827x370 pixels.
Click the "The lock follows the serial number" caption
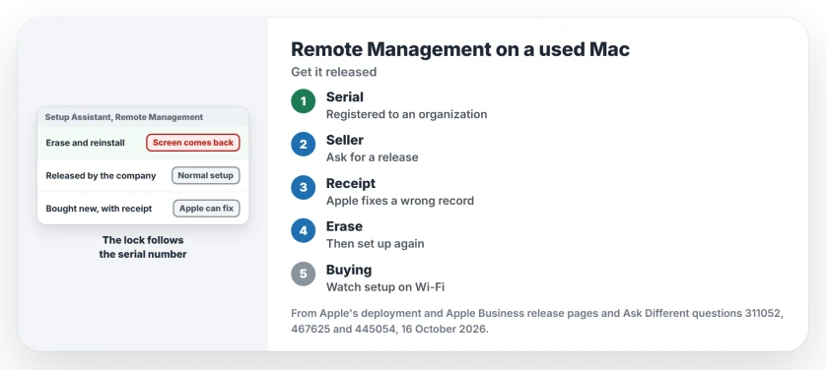tap(143, 247)
